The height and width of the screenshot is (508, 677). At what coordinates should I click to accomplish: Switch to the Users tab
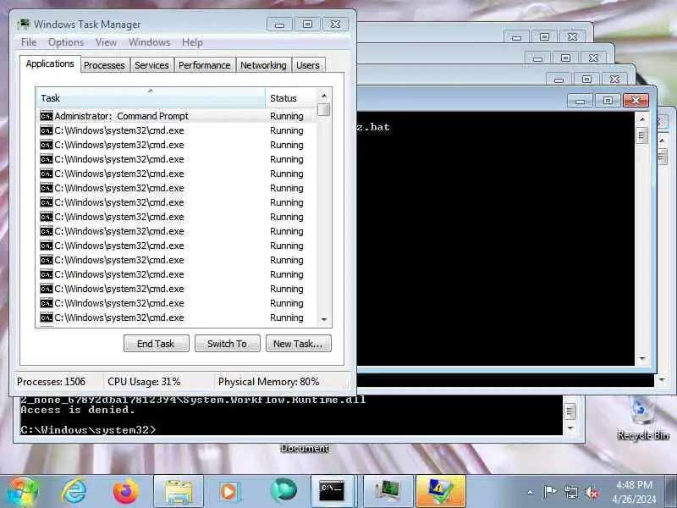[x=308, y=65]
